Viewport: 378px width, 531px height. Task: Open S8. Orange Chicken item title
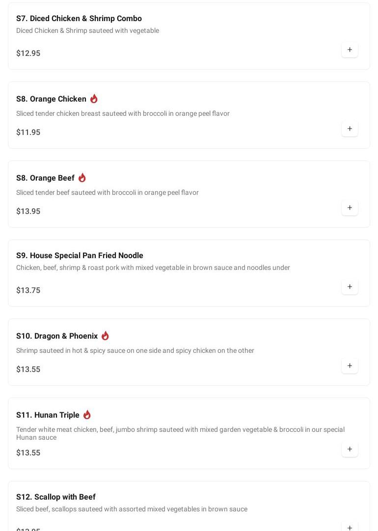coord(51,99)
